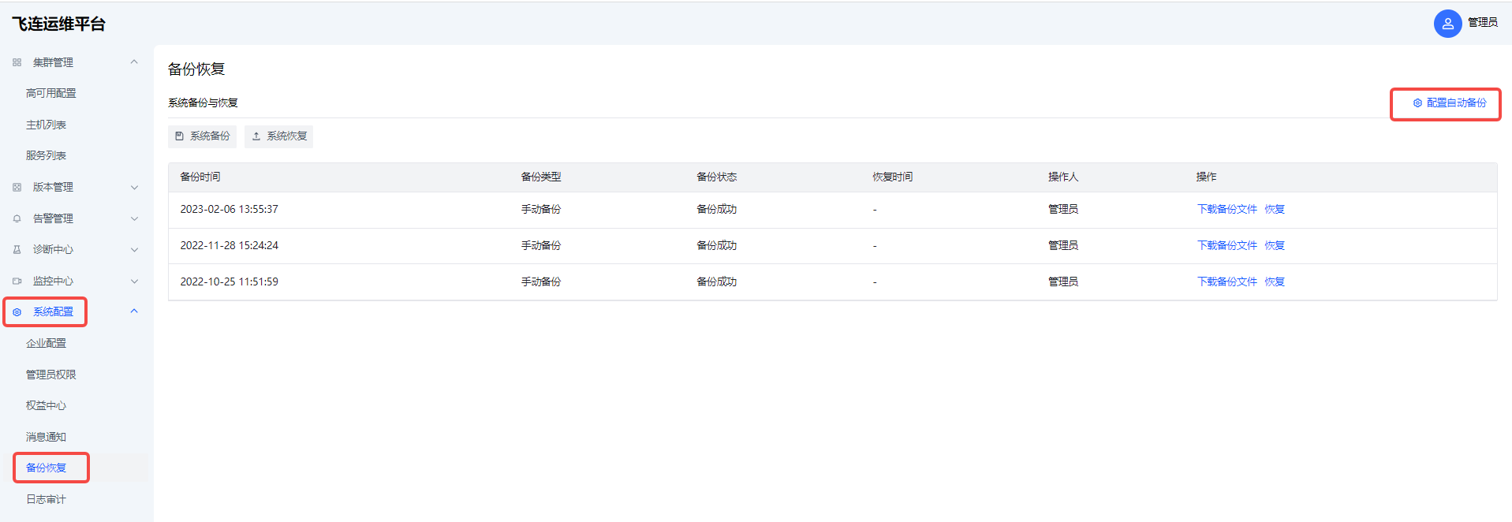
Task: Click the 恢复时间 column header
Action: 893,177
